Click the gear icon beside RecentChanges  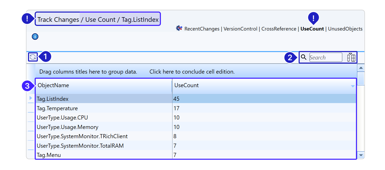[179, 28]
